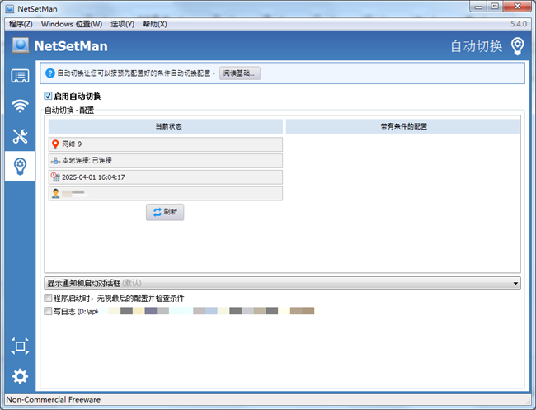Click the 5.4.0 version number
Screen dimensions: 536x410
519,24
